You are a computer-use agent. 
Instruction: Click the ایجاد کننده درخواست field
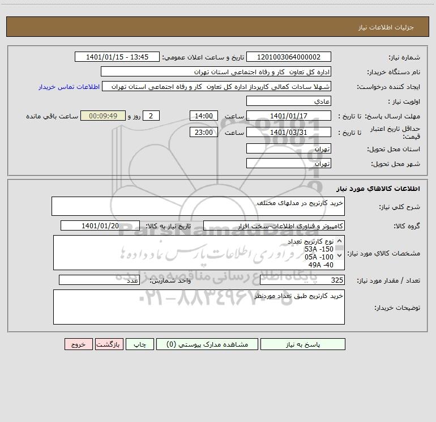(x=217, y=86)
